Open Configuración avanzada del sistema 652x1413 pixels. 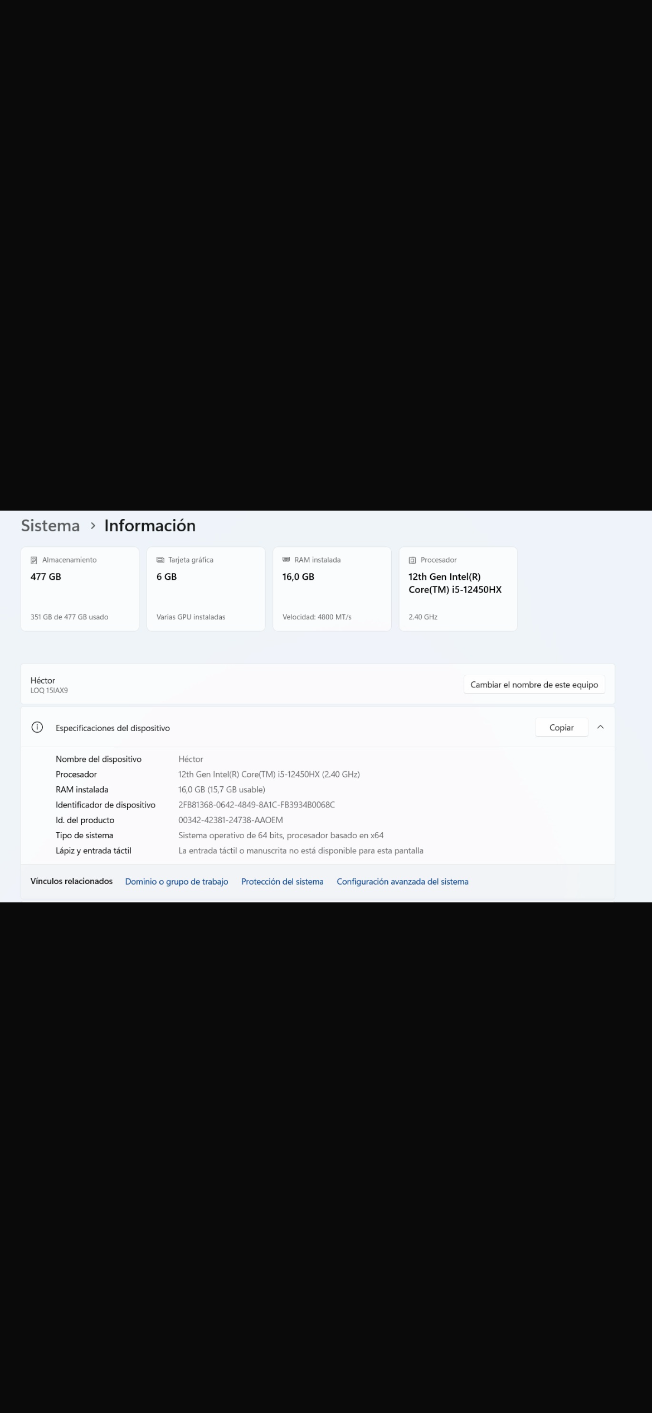click(x=402, y=881)
